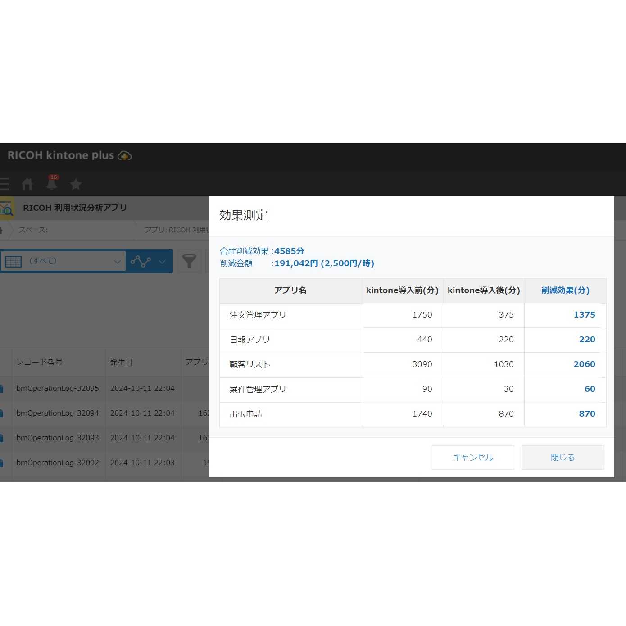
Task: Open record icon for bmOperationLog-32095
Action: pos(2,388)
